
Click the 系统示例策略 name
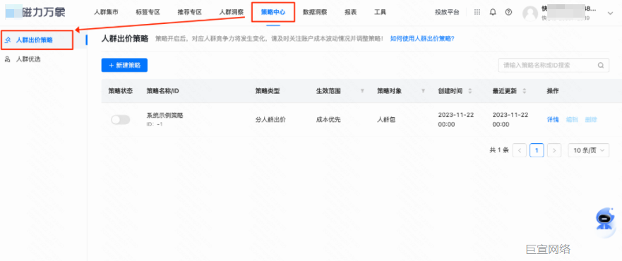click(x=165, y=116)
